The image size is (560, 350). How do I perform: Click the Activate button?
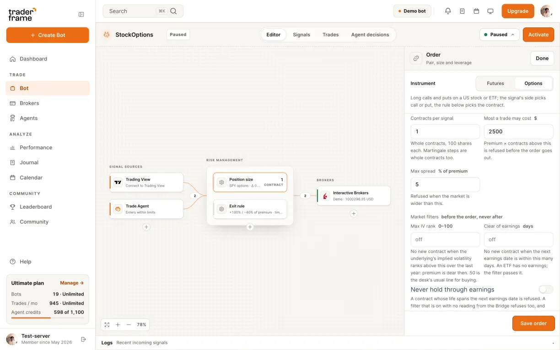pos(538,34)
